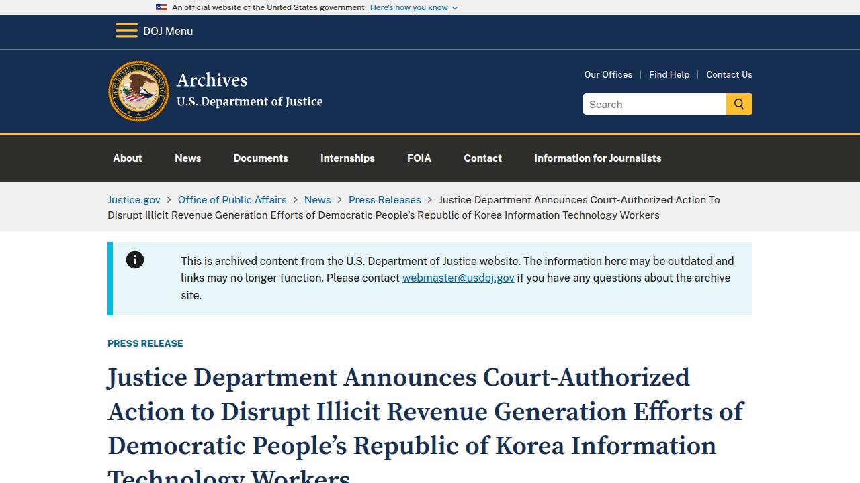Open the News navigation item

[188, 158]
